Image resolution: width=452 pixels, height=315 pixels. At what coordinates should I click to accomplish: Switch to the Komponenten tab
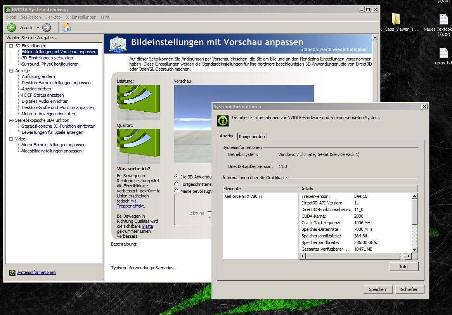(252, 136)
